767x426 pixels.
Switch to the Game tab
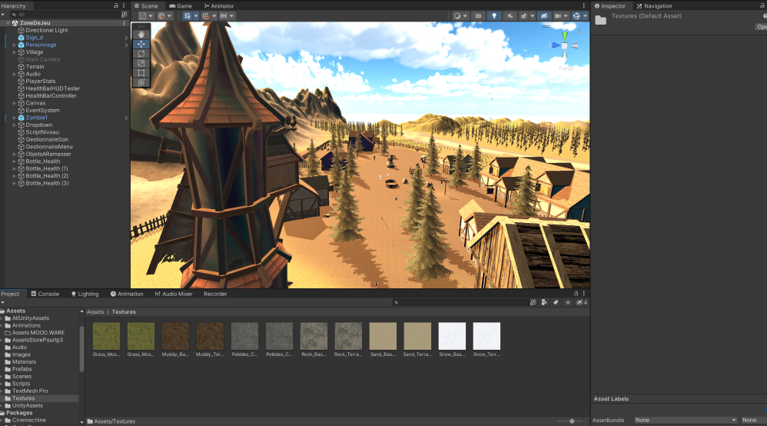(181, 5)
